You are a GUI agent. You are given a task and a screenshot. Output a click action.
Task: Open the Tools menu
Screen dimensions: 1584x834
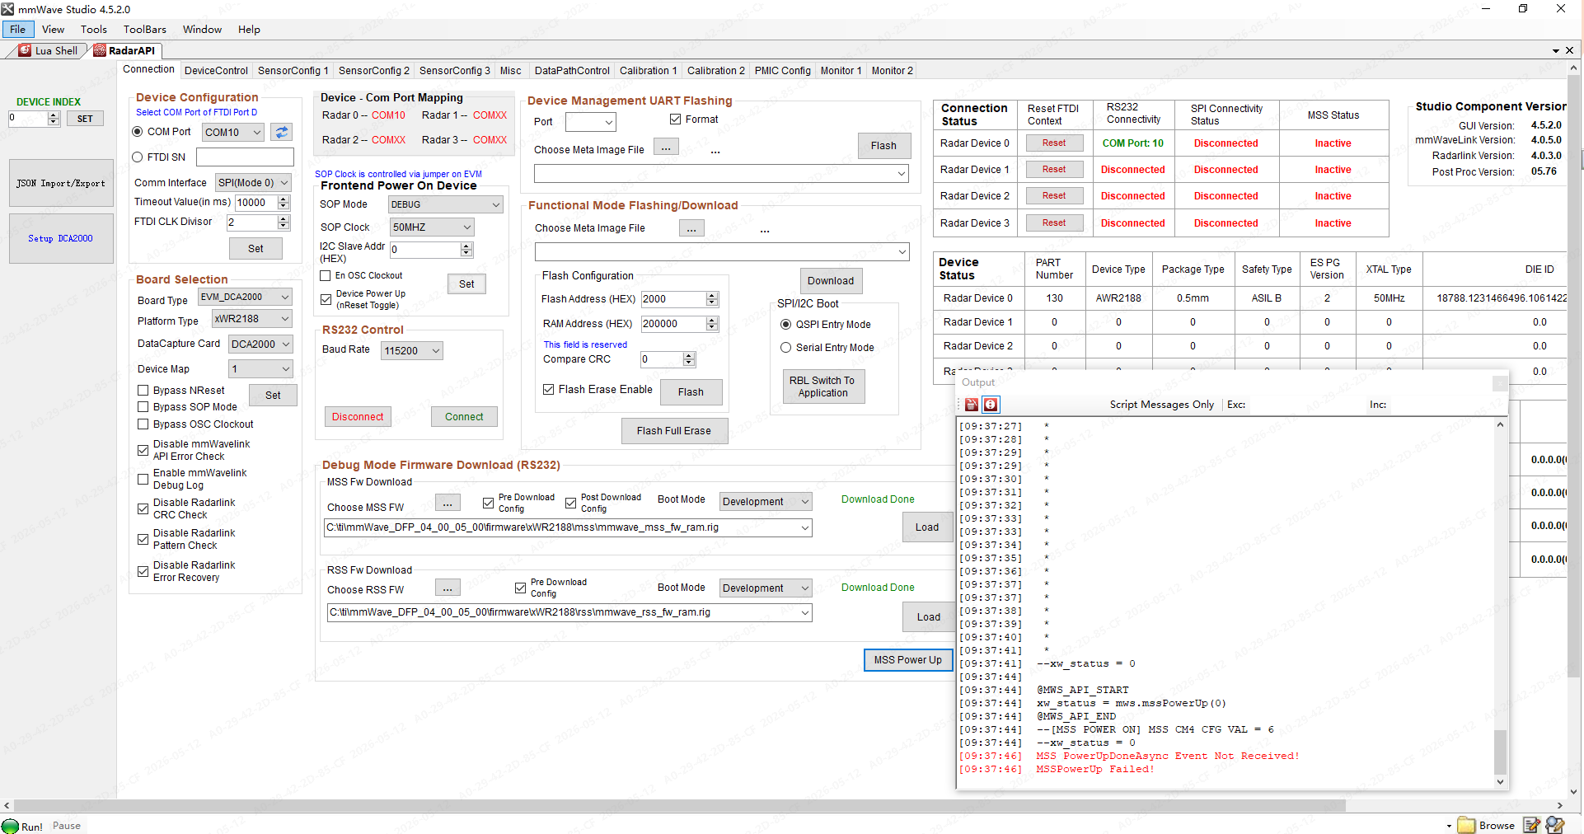94,30
